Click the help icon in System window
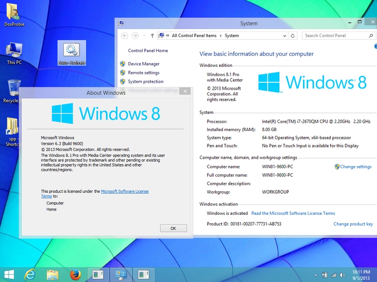The height and width of the screenshot is (282, 377). pos(376,46)
